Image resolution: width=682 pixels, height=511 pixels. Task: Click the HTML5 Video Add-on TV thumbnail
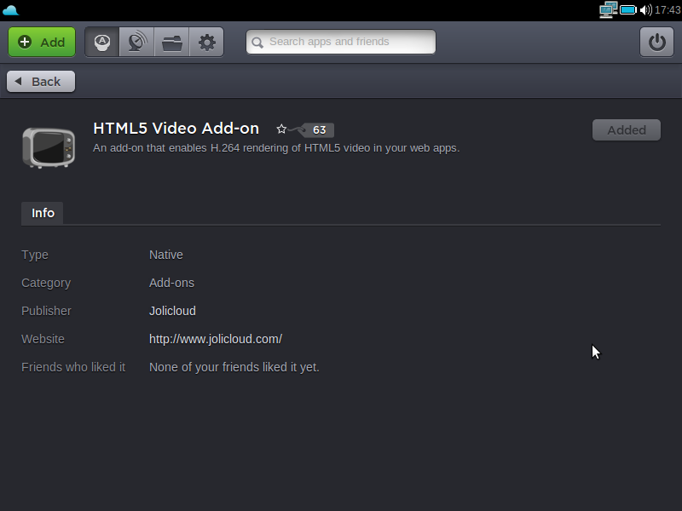[x=48, y=146]
